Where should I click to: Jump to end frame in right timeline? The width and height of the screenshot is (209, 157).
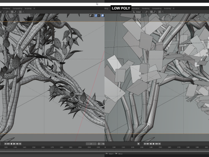click(159, 144)
